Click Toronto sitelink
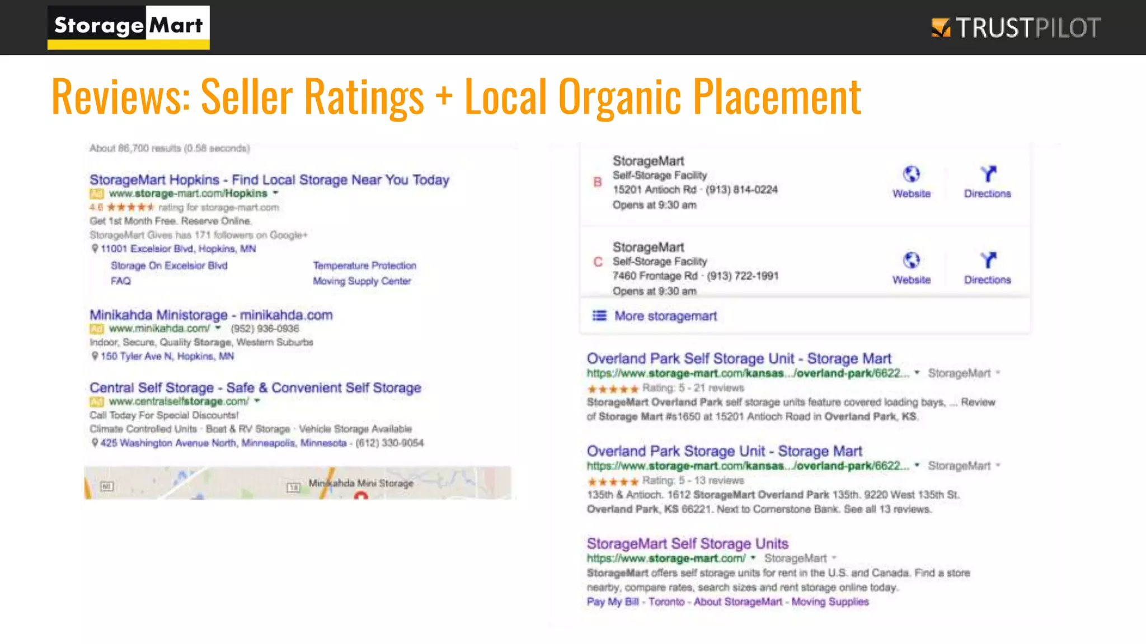This screenshot has width=1146, height=644. pyautogui.click(x=666, y=602)
